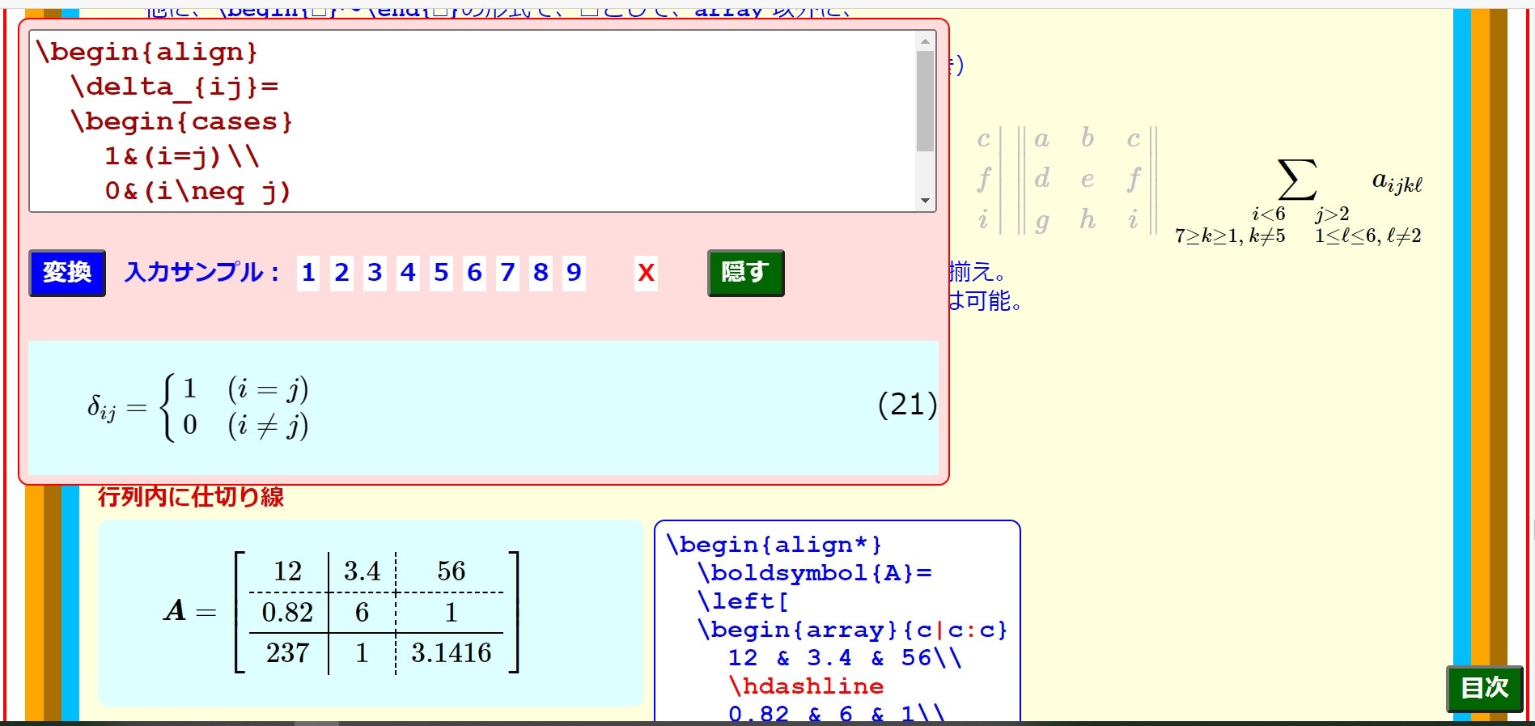The image size is (1535, 726).
Task: Click the rendered delta_ij cases formula
Action: (198, 406)
